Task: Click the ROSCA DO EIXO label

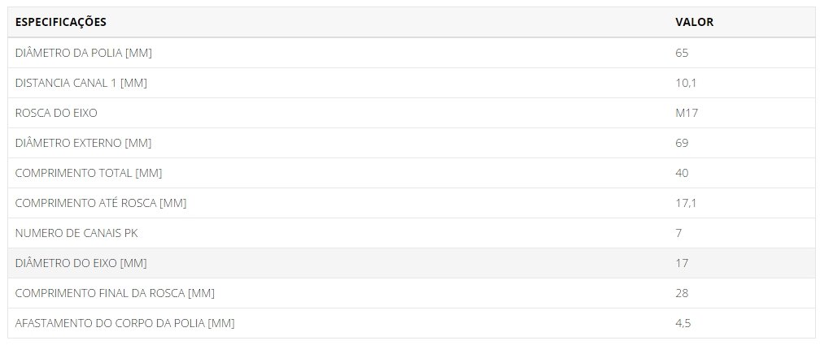Action: tap(56, 113)
